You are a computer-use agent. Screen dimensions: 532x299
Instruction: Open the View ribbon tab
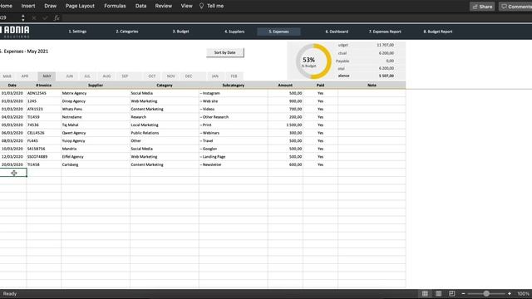[186, 6]
